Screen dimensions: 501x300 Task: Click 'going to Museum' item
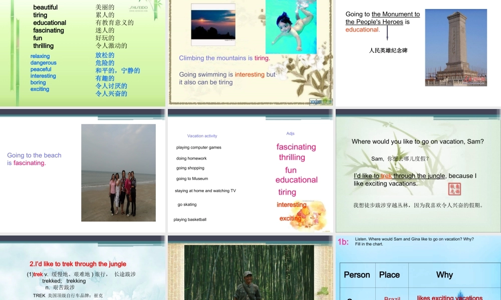tap(192, 178)
